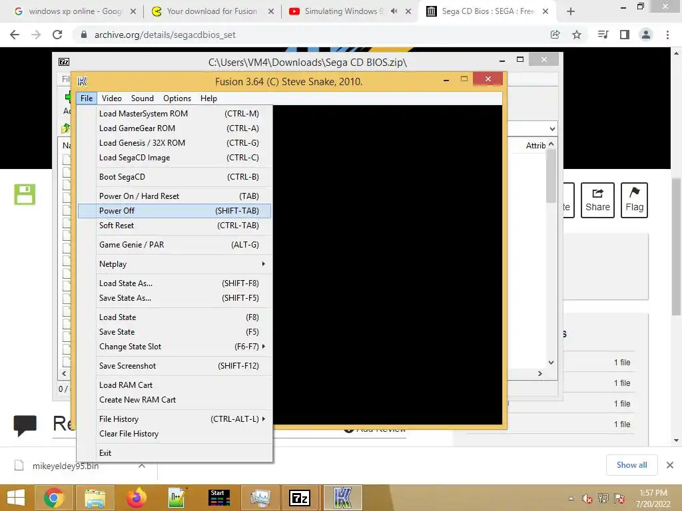Viewport: 682px width, 511px height.
Task: Click Show all downloads button
Action: [x=631, y=465]
